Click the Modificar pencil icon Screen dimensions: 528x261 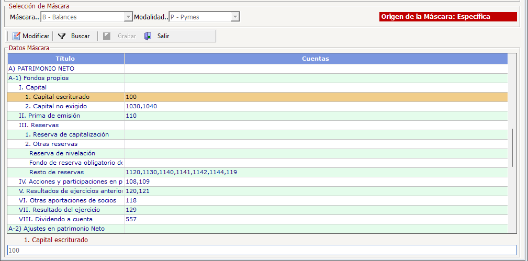[x=16, y=36]
